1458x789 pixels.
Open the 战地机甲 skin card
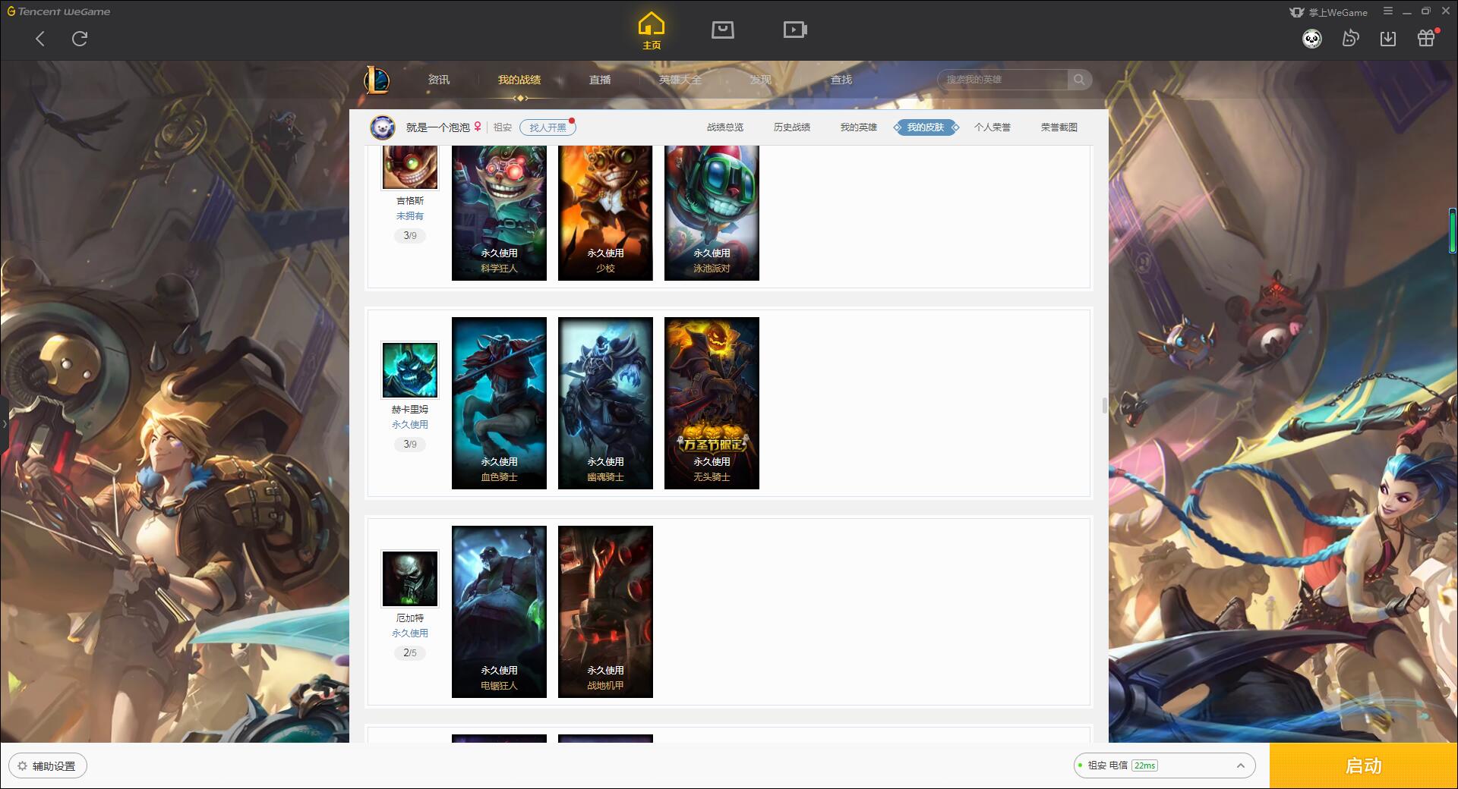[x=605, y=611]
